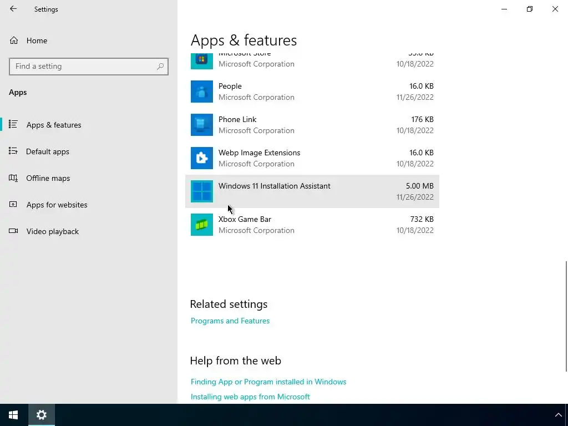This screenshot has height=426, width=568.
Task: Click the Apps sidebar heading
Action: 18,93
